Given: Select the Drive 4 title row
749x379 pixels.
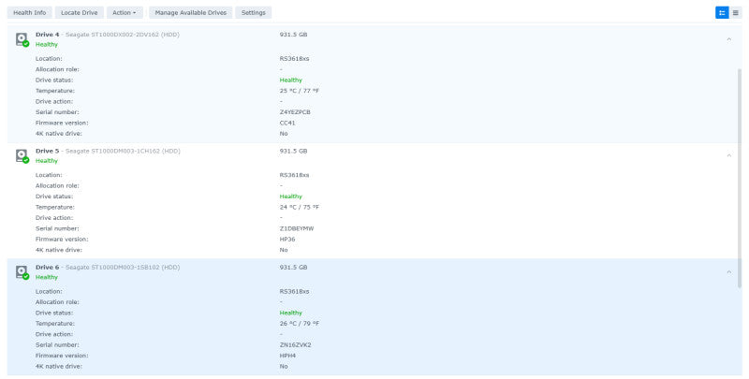Looking at the screenshot, I should (108, 35).
